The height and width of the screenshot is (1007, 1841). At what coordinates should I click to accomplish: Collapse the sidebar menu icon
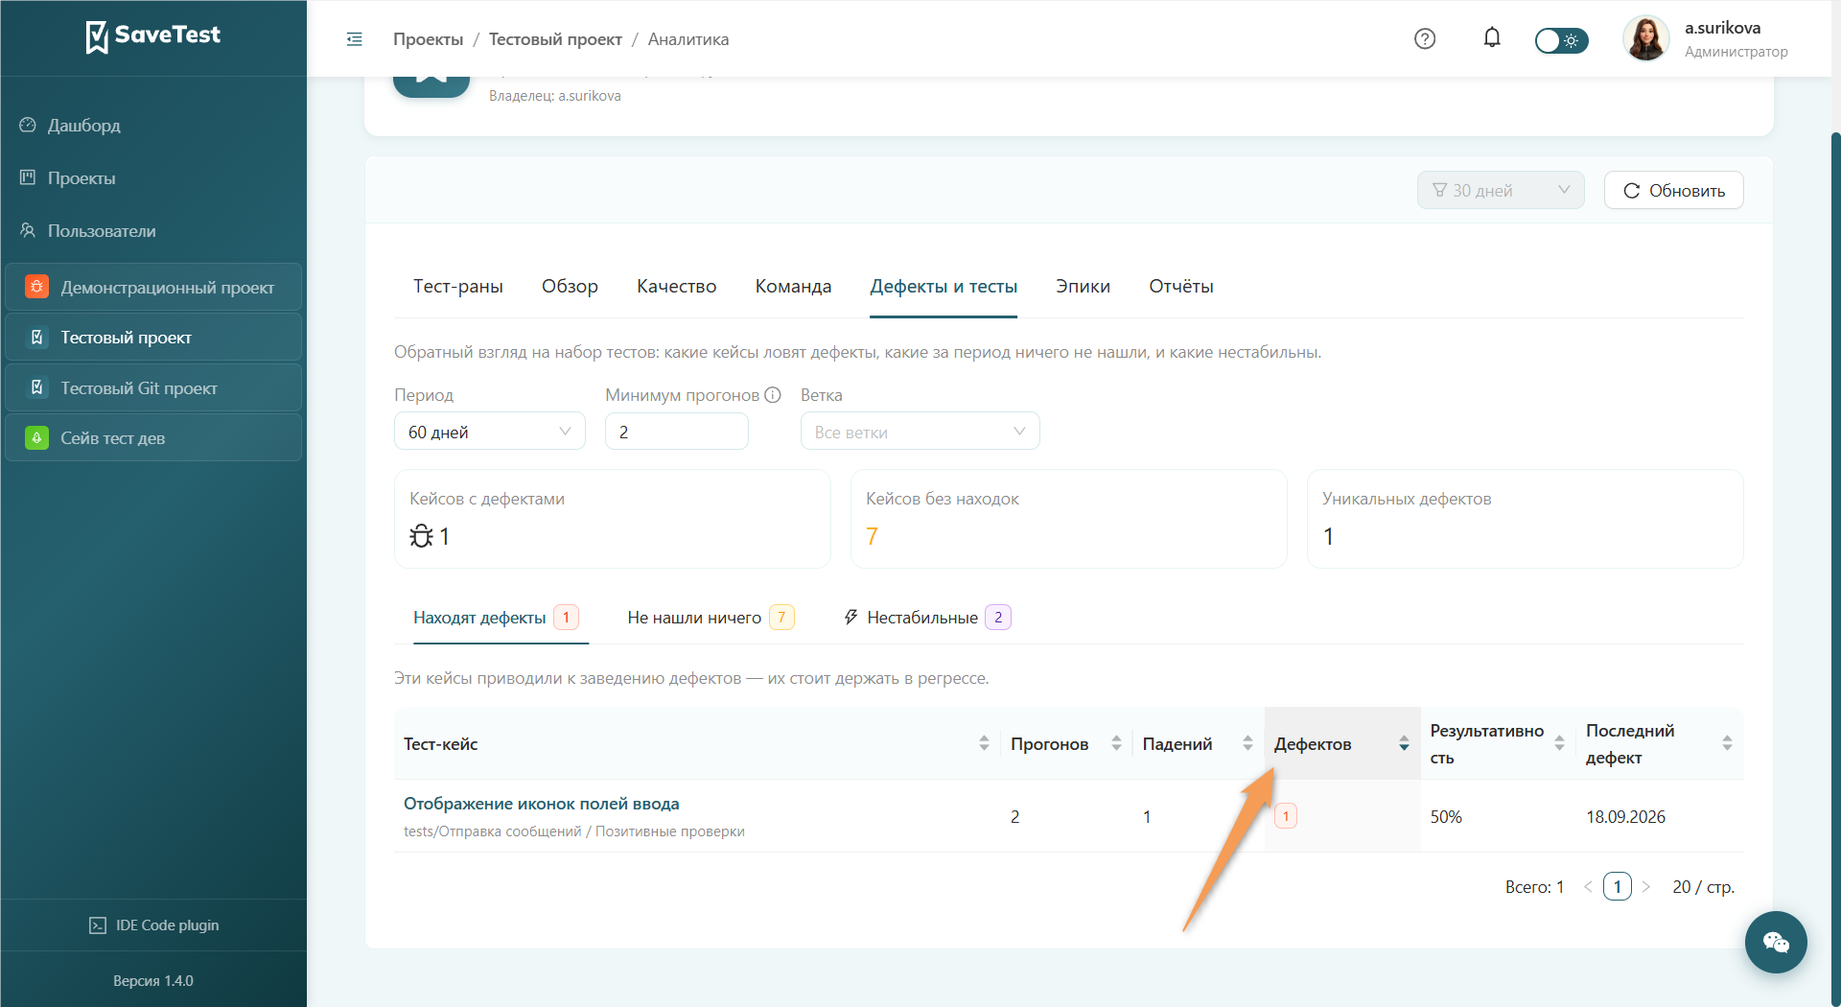click(x=354, y=39)
